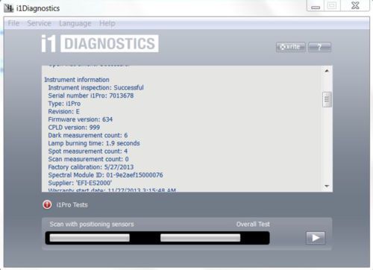Close the i1Diagnostics window

pyautogui.click(x=355, y=5)
